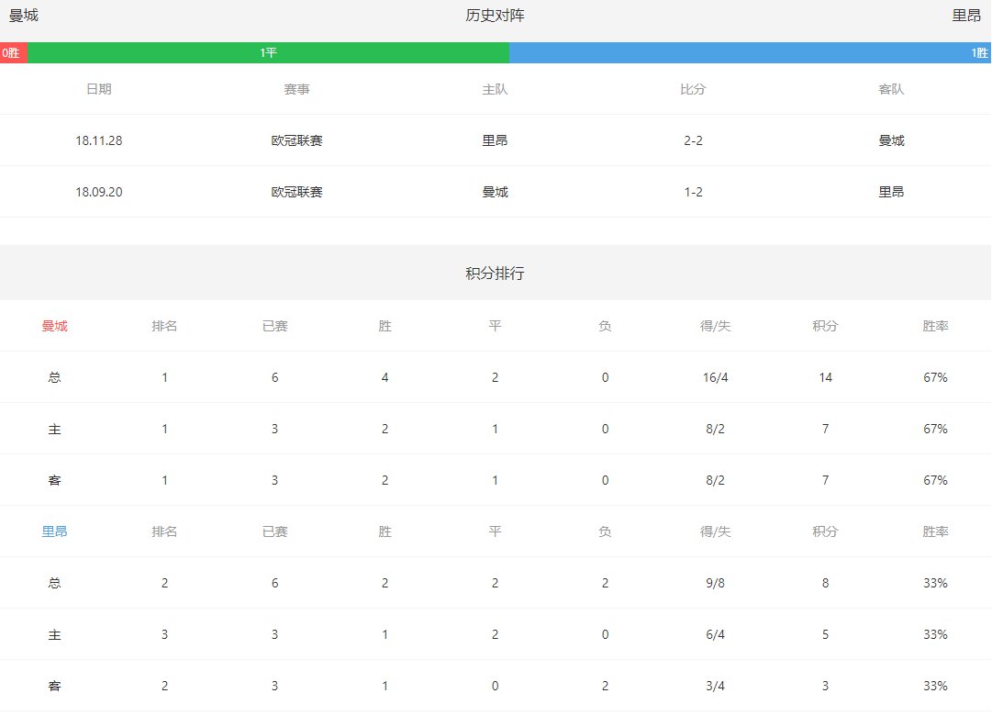This screenshot has width=992, height=727.
Task: Click the 曼城 team name in the header
Action: 24,16
